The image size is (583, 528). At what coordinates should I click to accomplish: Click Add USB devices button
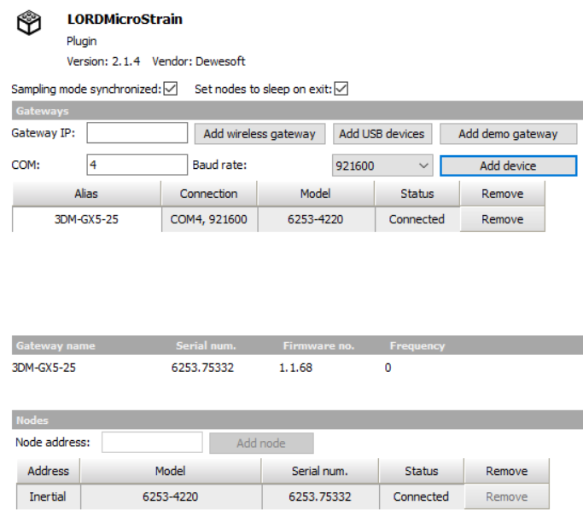click(x=382, y=134)
